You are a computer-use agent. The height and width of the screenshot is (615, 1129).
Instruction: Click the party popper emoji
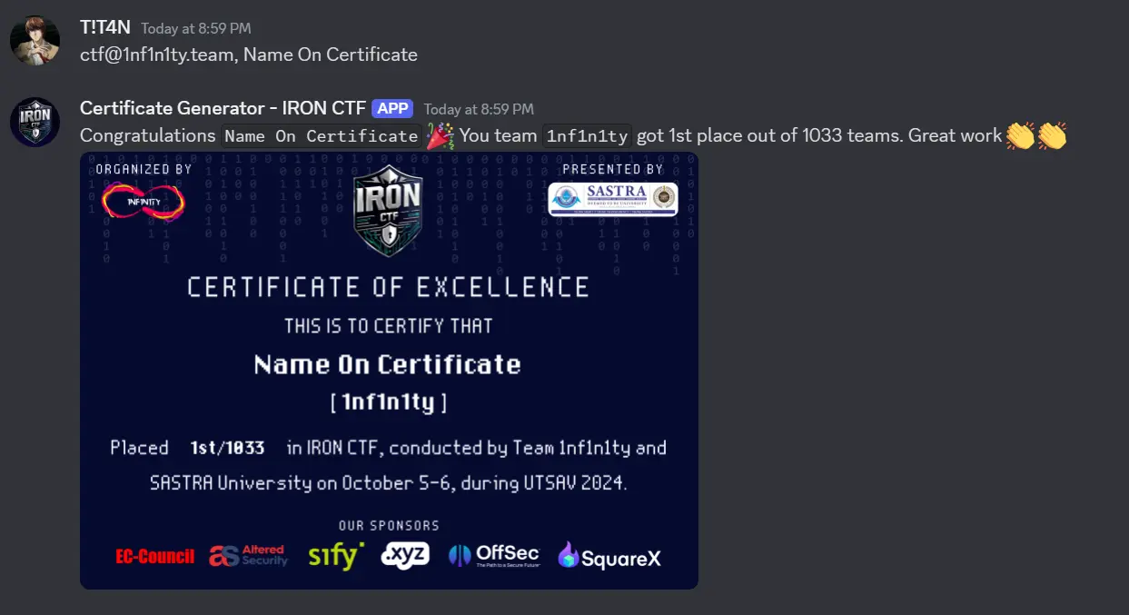[x=441, y=135]
